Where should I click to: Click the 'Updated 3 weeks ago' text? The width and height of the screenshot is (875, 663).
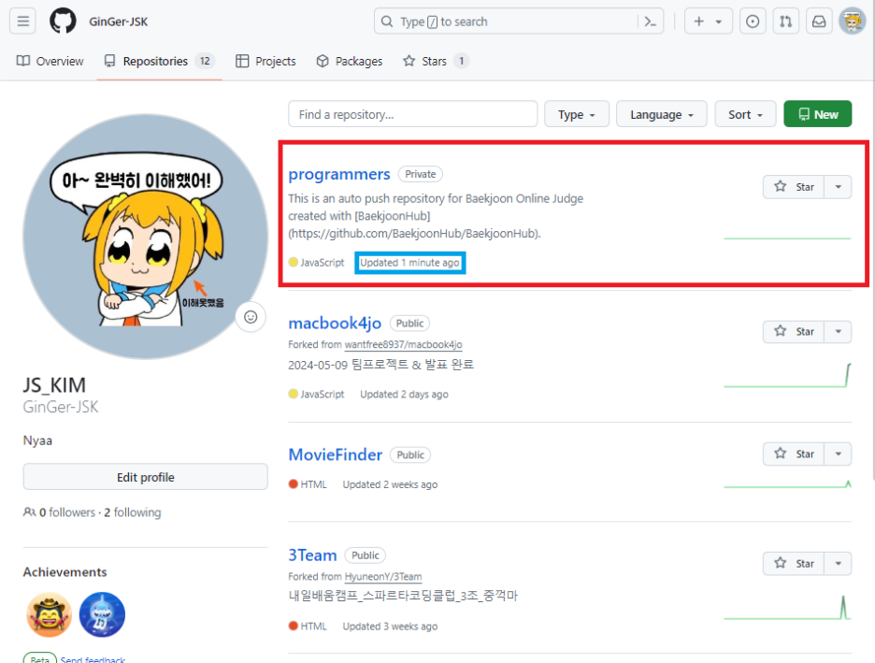390,627
